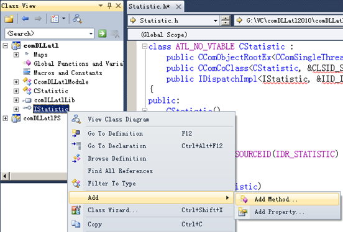The width and height of the screenshot is (343, 232).
Task: Select CStatistic in the class tree
Action: pos(51,91)
